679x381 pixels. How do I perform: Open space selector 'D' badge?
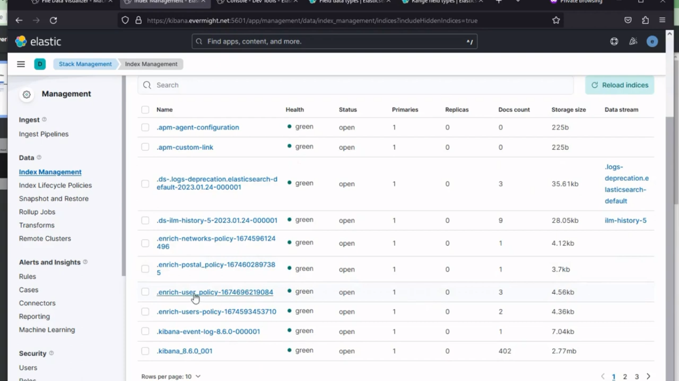coord(40,64)
